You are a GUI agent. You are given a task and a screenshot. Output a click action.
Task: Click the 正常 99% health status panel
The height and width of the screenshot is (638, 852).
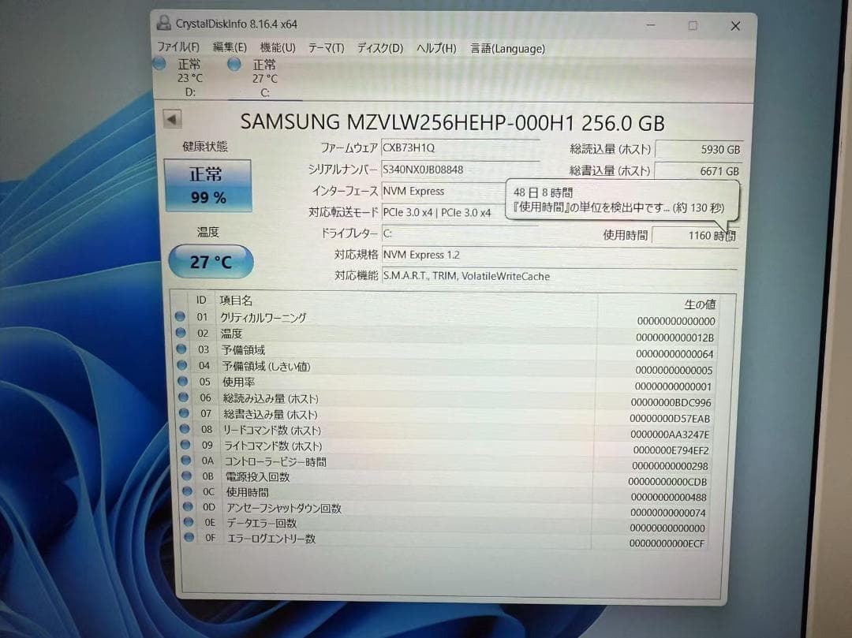[x=207, y=185]
